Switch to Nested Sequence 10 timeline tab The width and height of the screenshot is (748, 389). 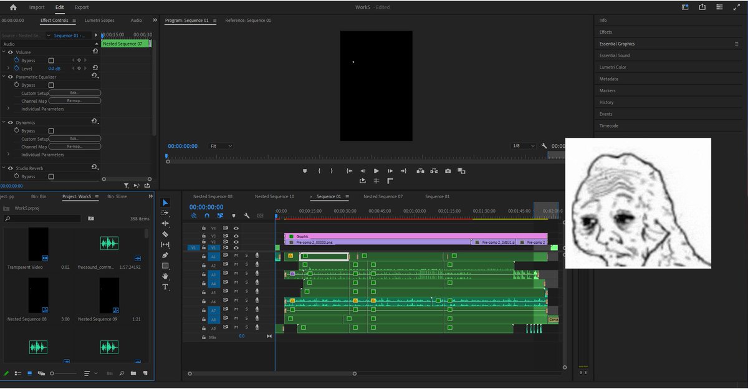274,196
